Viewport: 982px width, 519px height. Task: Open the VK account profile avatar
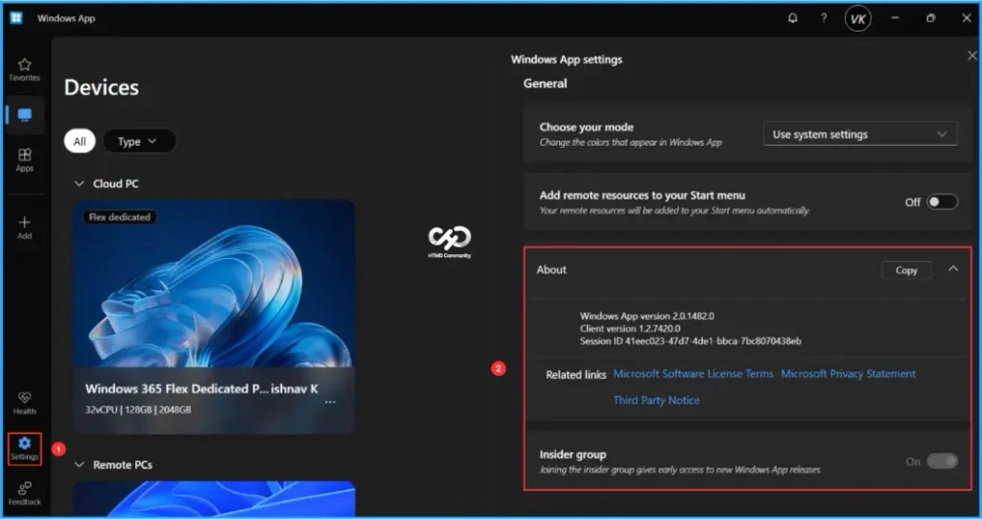click(857, 18)
